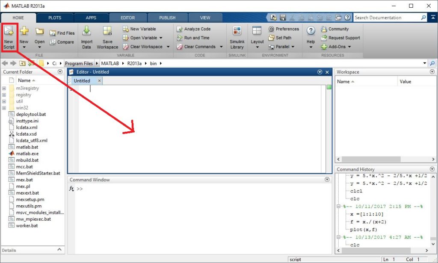Click the Compare icon
Viewport: 438px width, 263px height.
62,42
